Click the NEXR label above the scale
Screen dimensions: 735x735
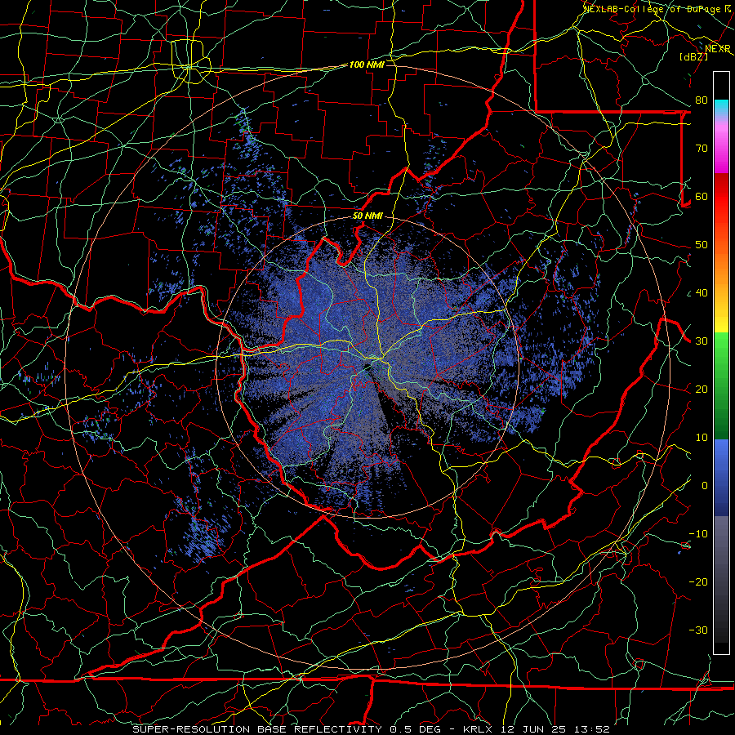[x=718, y=48]
